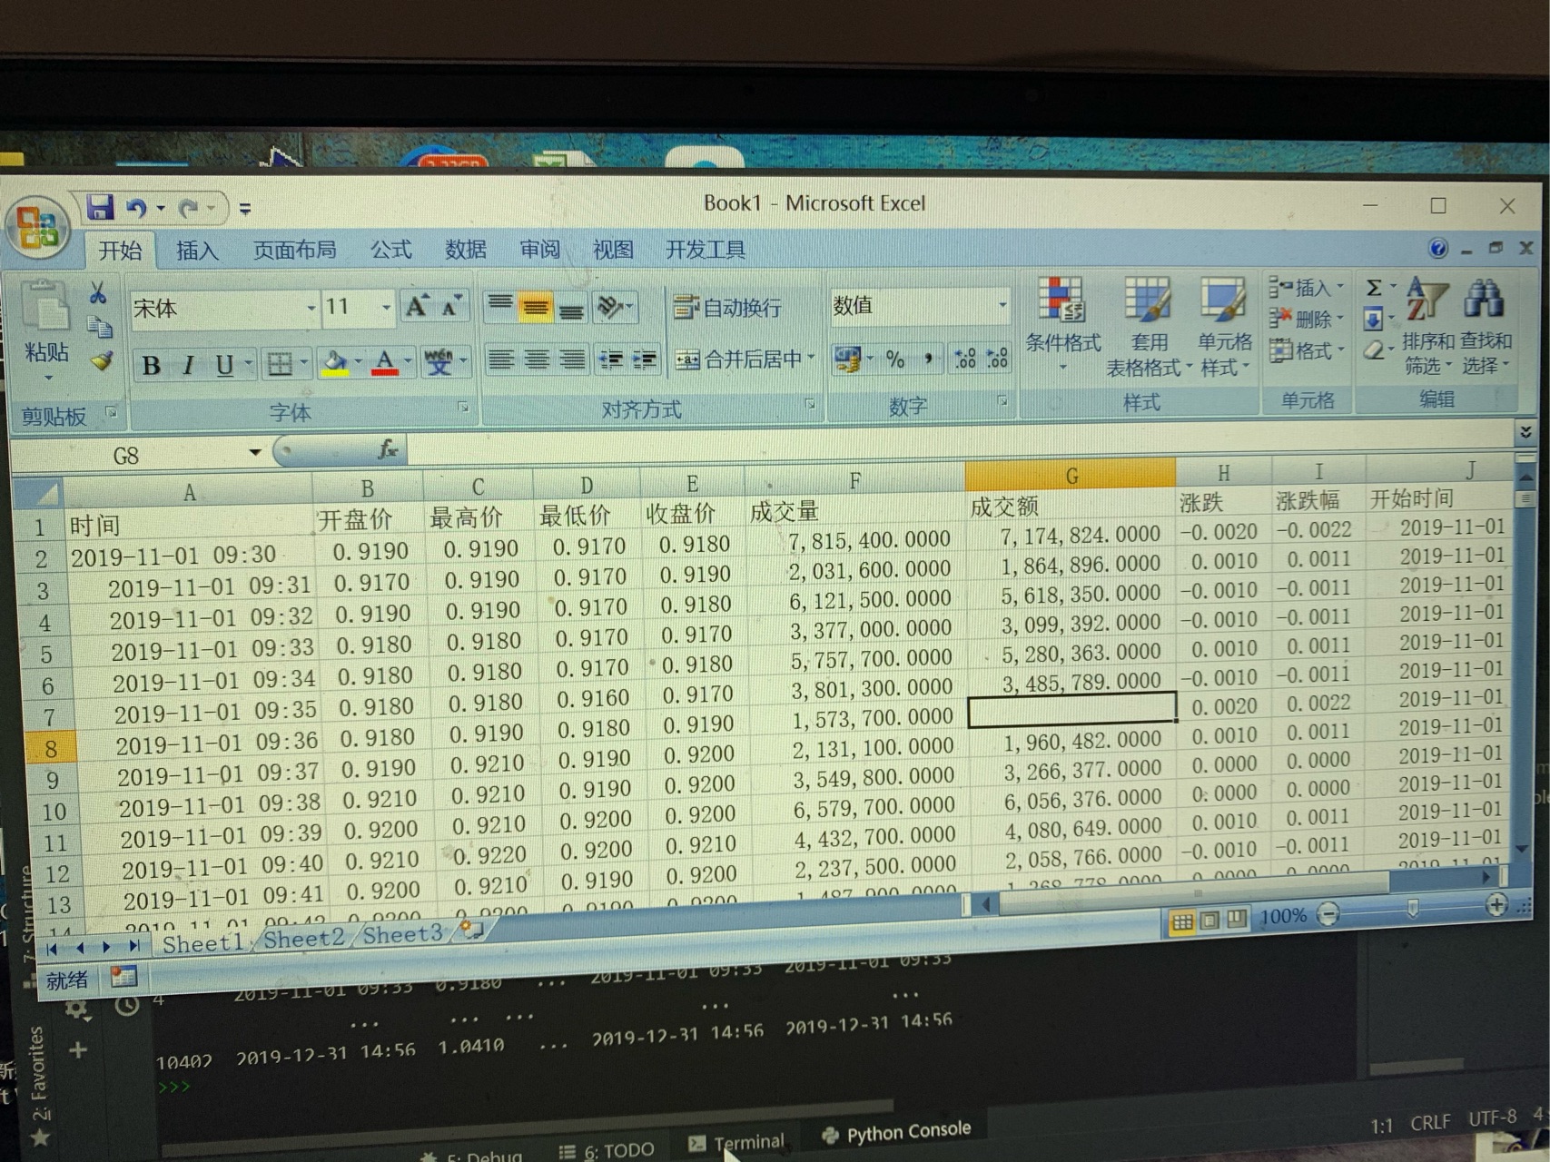Switch to the 审阅 ribbon tab

[539, 249]
